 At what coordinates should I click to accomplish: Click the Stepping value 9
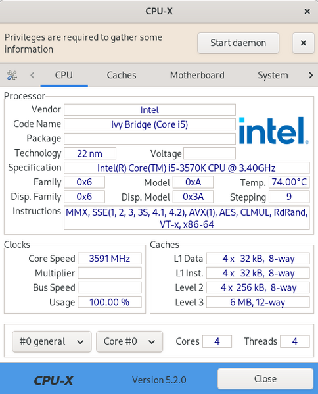point(289,197)
